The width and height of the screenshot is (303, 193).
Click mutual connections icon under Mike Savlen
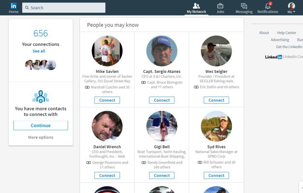(87, 87)
